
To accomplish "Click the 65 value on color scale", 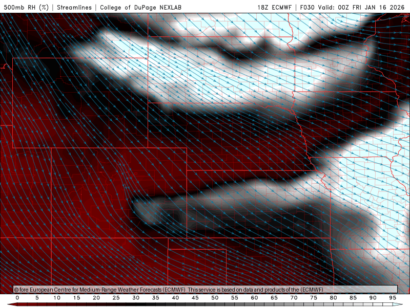I will pyautogui.click(x=274, y=298).
